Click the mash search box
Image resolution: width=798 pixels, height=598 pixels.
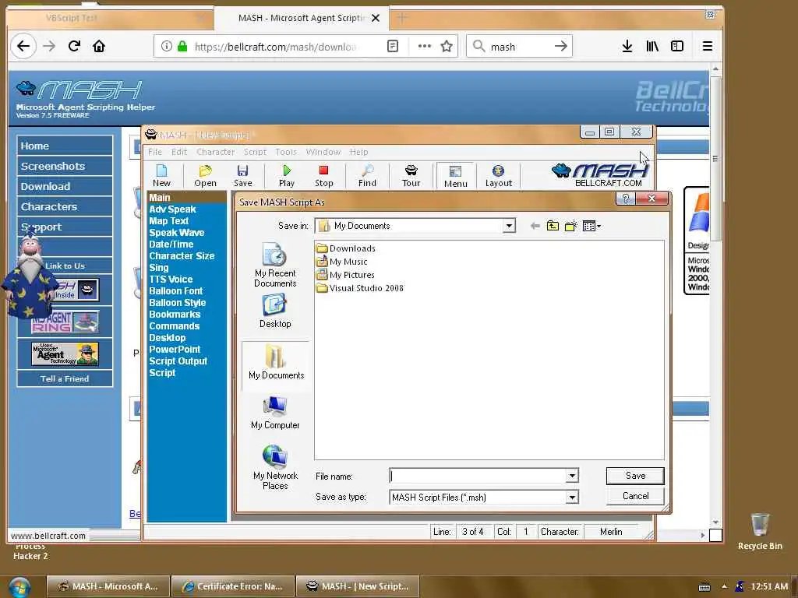(519, 46)
